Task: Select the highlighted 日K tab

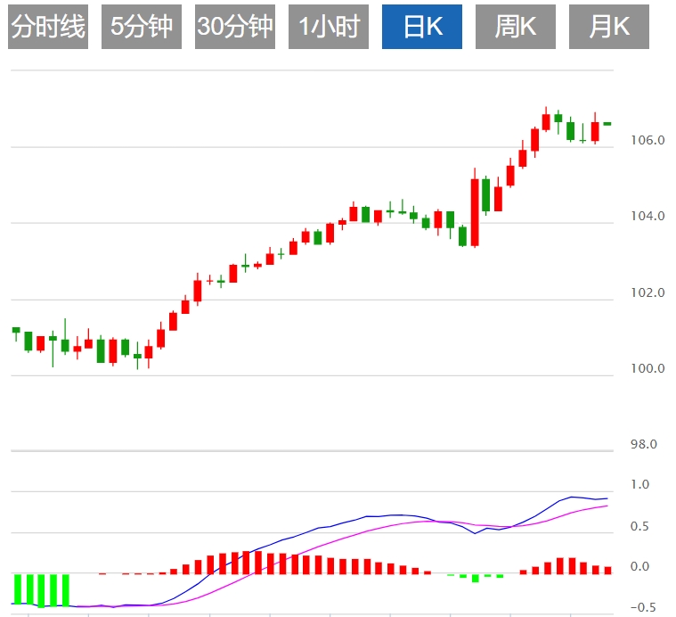Action: 422,27
